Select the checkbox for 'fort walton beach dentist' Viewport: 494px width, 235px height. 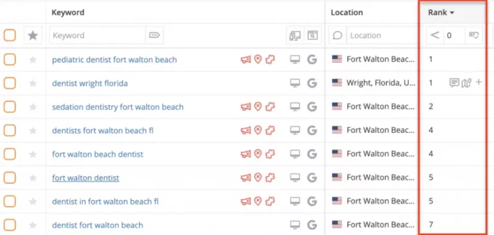tap(10, 154)
